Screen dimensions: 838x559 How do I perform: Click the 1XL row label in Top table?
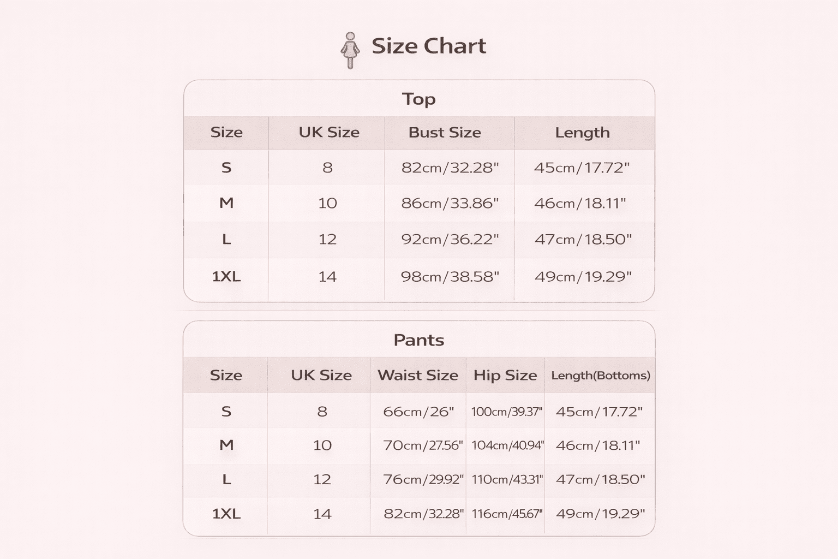pos(226,276)
